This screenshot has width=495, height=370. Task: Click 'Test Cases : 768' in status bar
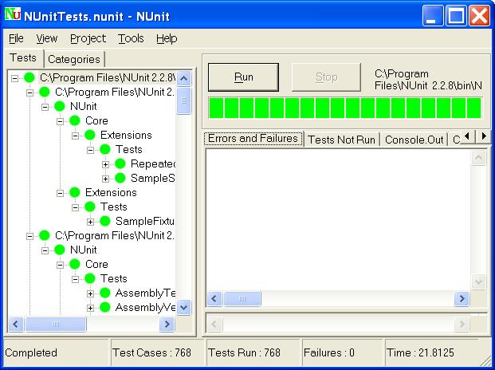pos(151,352)
